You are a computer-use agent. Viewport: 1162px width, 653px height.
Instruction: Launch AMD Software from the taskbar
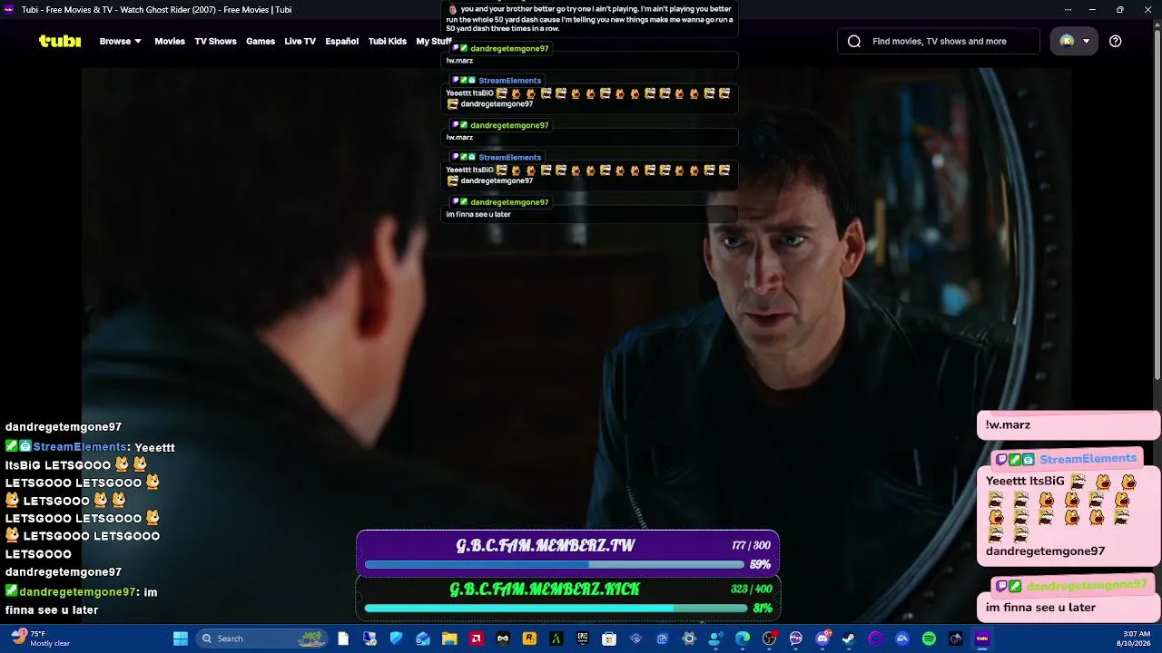[x=477, y=638]
